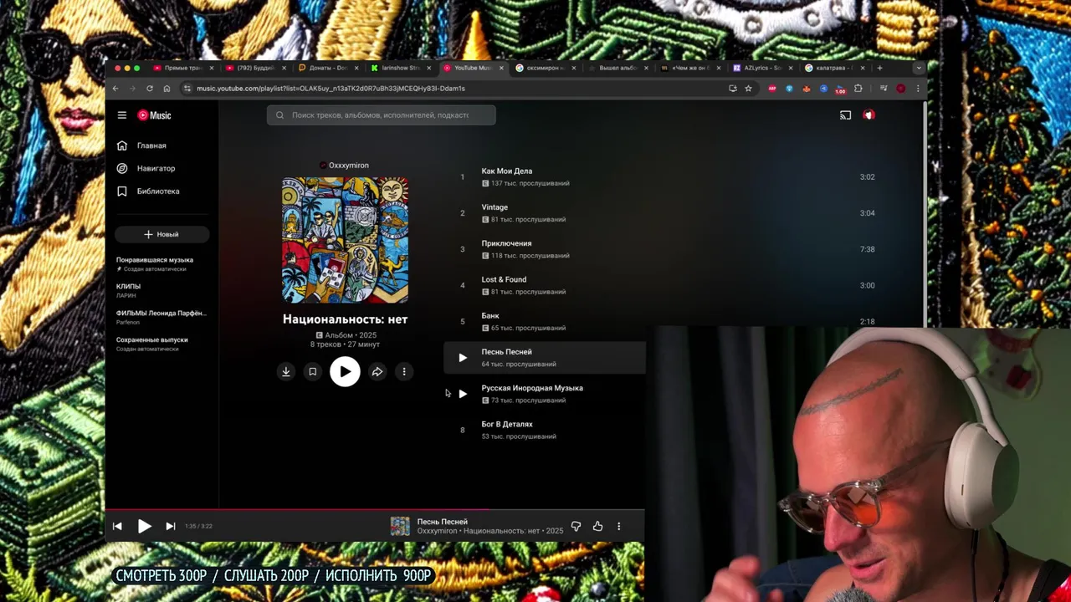
Task: Skip to the previous track in the player bar
Action: pyautogui.click(x=117, y=526)
